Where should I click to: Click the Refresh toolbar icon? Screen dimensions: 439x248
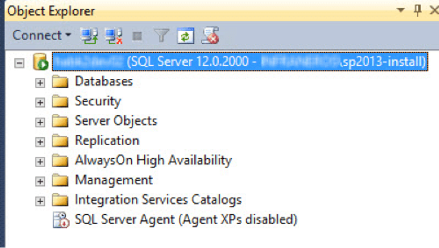click(x=186, y=36)
